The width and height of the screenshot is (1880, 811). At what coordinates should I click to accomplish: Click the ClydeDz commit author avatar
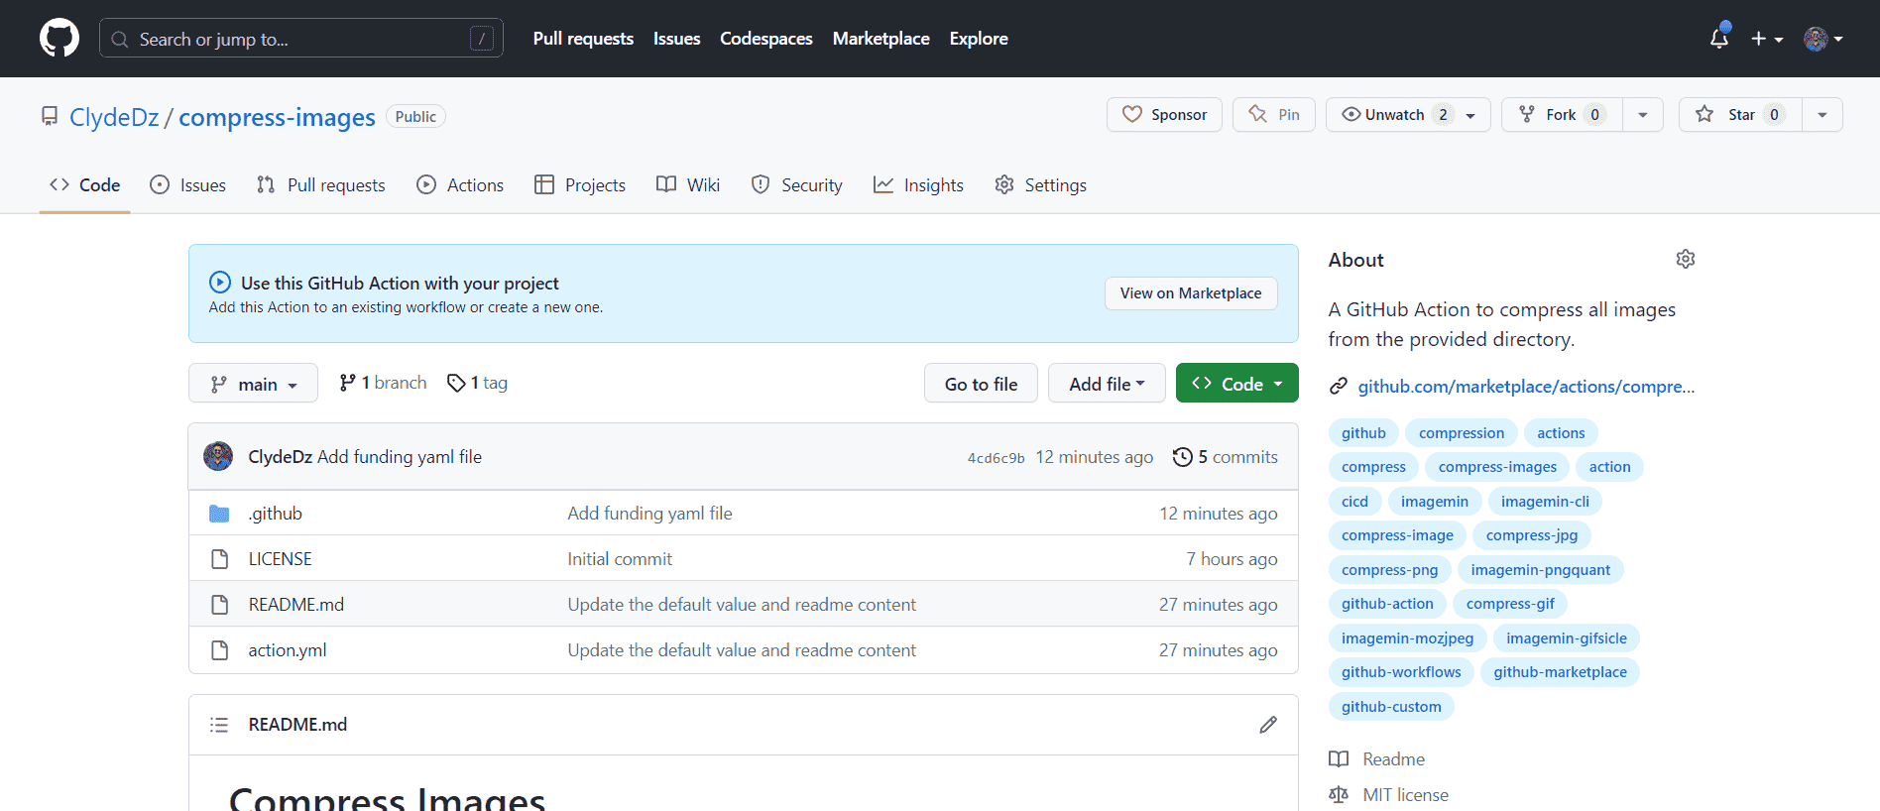[218, 457]
